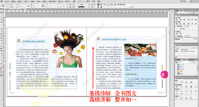Close the open document tab
Viewport: 199px width, 107px height.
(x=26, y=9)
